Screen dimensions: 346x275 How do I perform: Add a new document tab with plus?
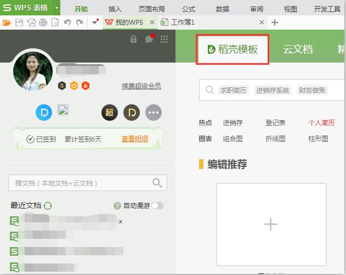275,23
